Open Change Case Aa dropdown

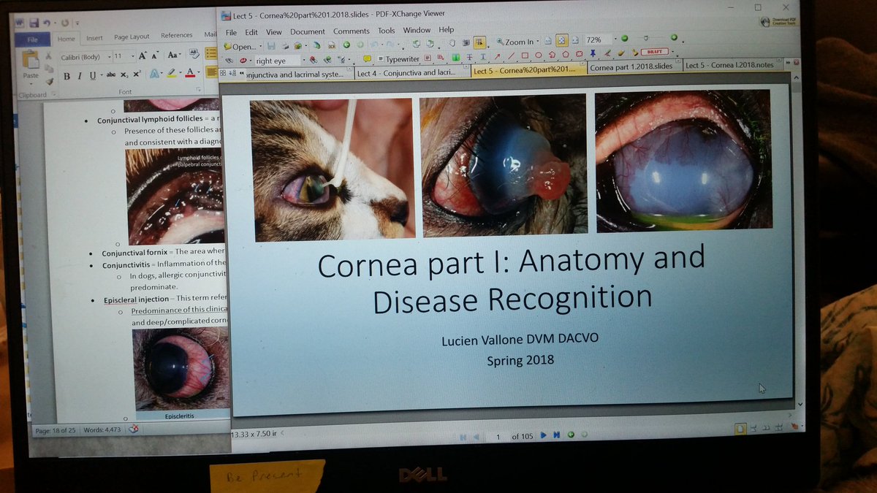click(174, 55)
